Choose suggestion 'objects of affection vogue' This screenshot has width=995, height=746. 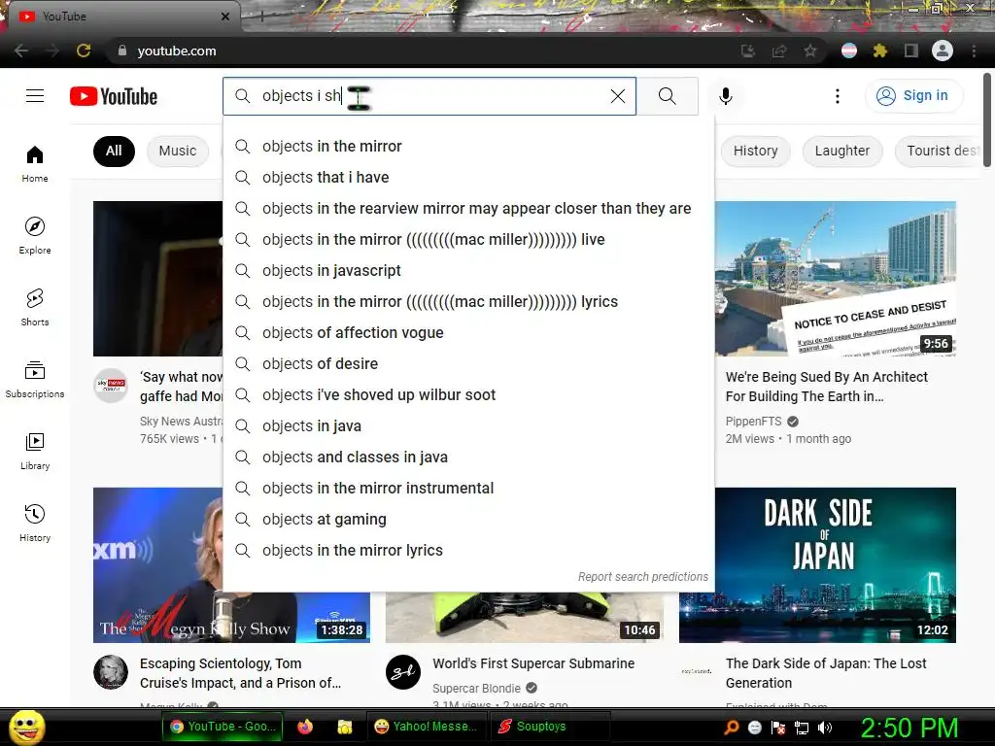[x=468, y=332]
